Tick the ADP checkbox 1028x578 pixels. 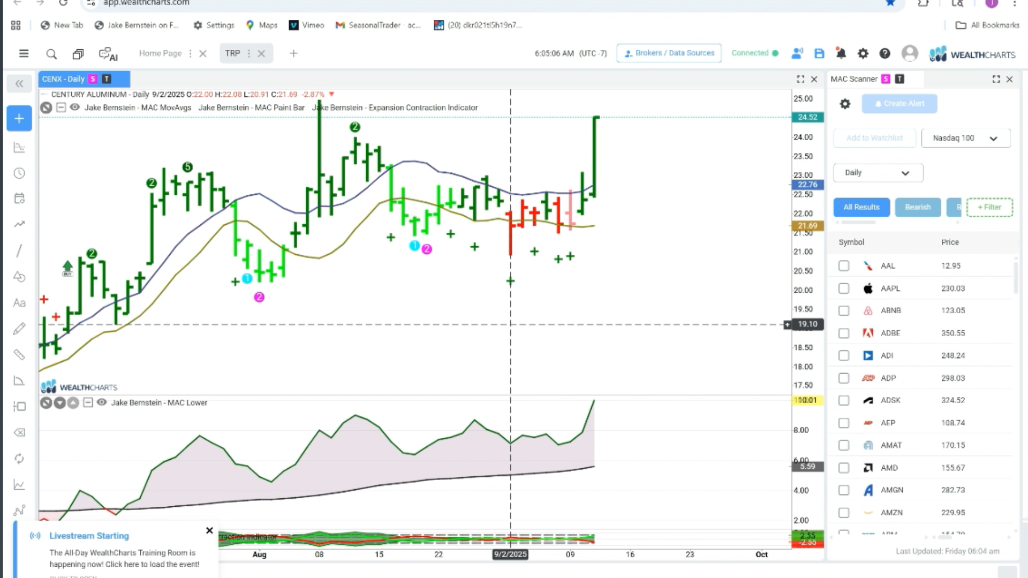click(x=844, y=378)
